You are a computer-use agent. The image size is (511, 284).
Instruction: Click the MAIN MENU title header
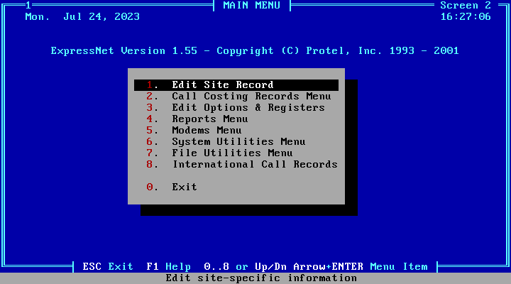tap(251, 6)
